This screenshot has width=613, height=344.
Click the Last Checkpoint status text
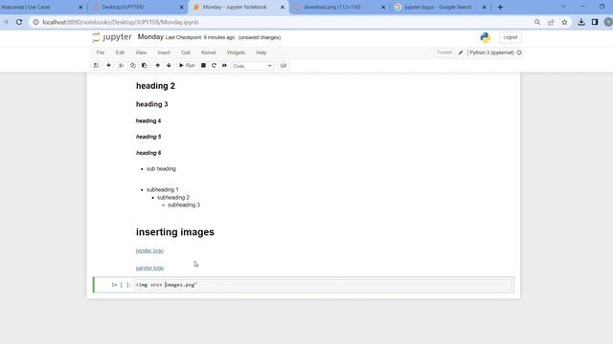[x=200, y=38]
